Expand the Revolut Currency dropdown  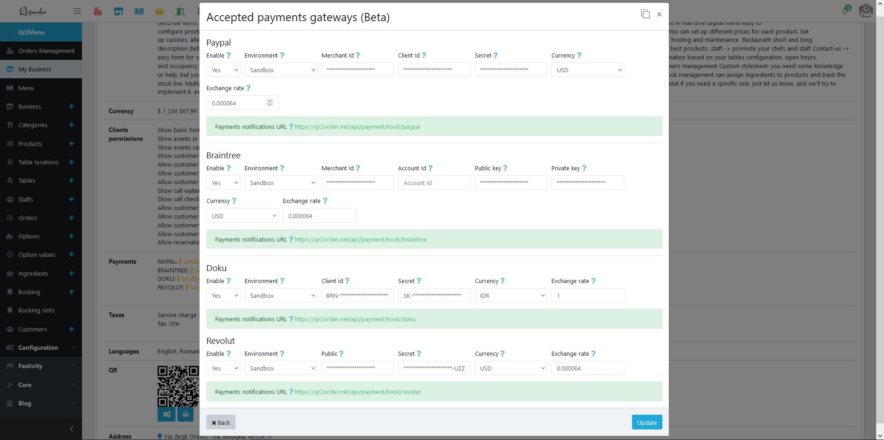pyautogui.click(x=510, y=368)
